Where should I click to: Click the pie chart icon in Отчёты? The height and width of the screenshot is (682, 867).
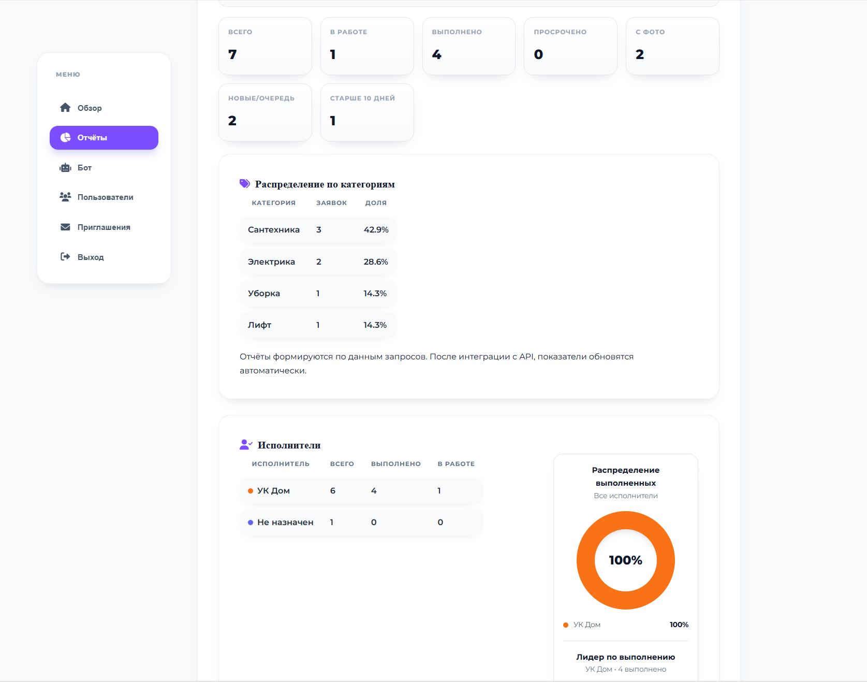pyautogui.click(x=65, y=138)
